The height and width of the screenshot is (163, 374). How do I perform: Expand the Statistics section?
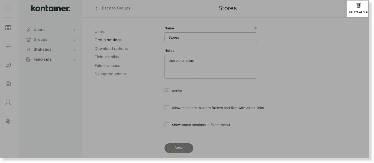point(75,49)
